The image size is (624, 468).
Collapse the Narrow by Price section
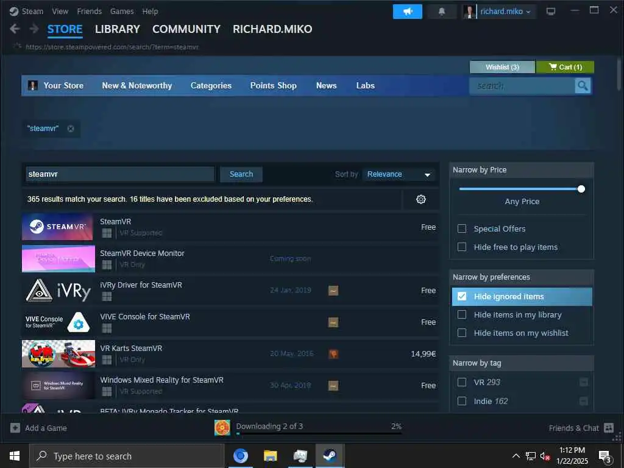tap(522, 170)
